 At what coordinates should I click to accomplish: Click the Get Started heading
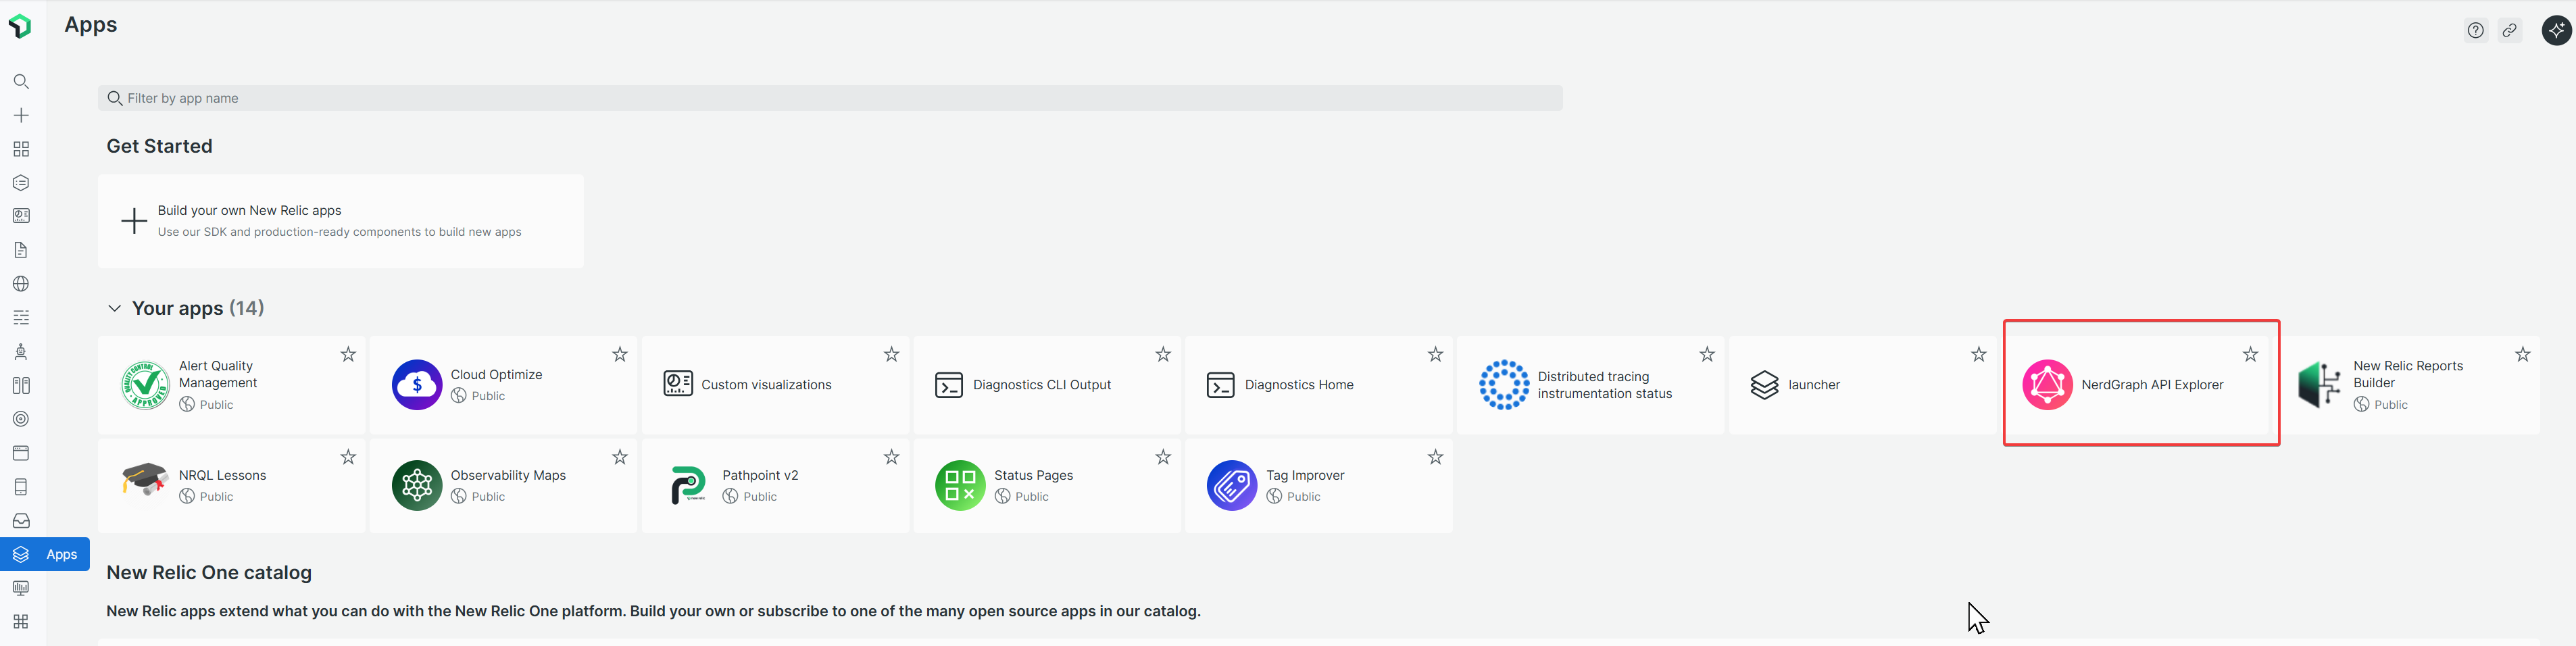[x=160, y=146]
